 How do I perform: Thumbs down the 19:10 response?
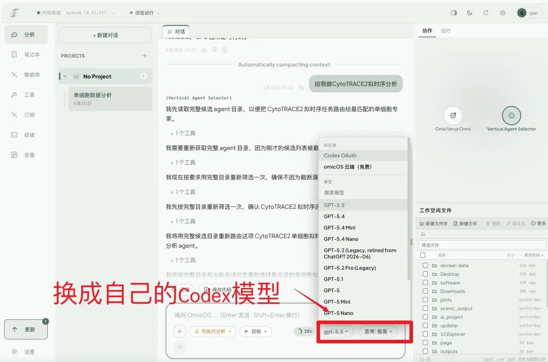[x=214, y=50]
